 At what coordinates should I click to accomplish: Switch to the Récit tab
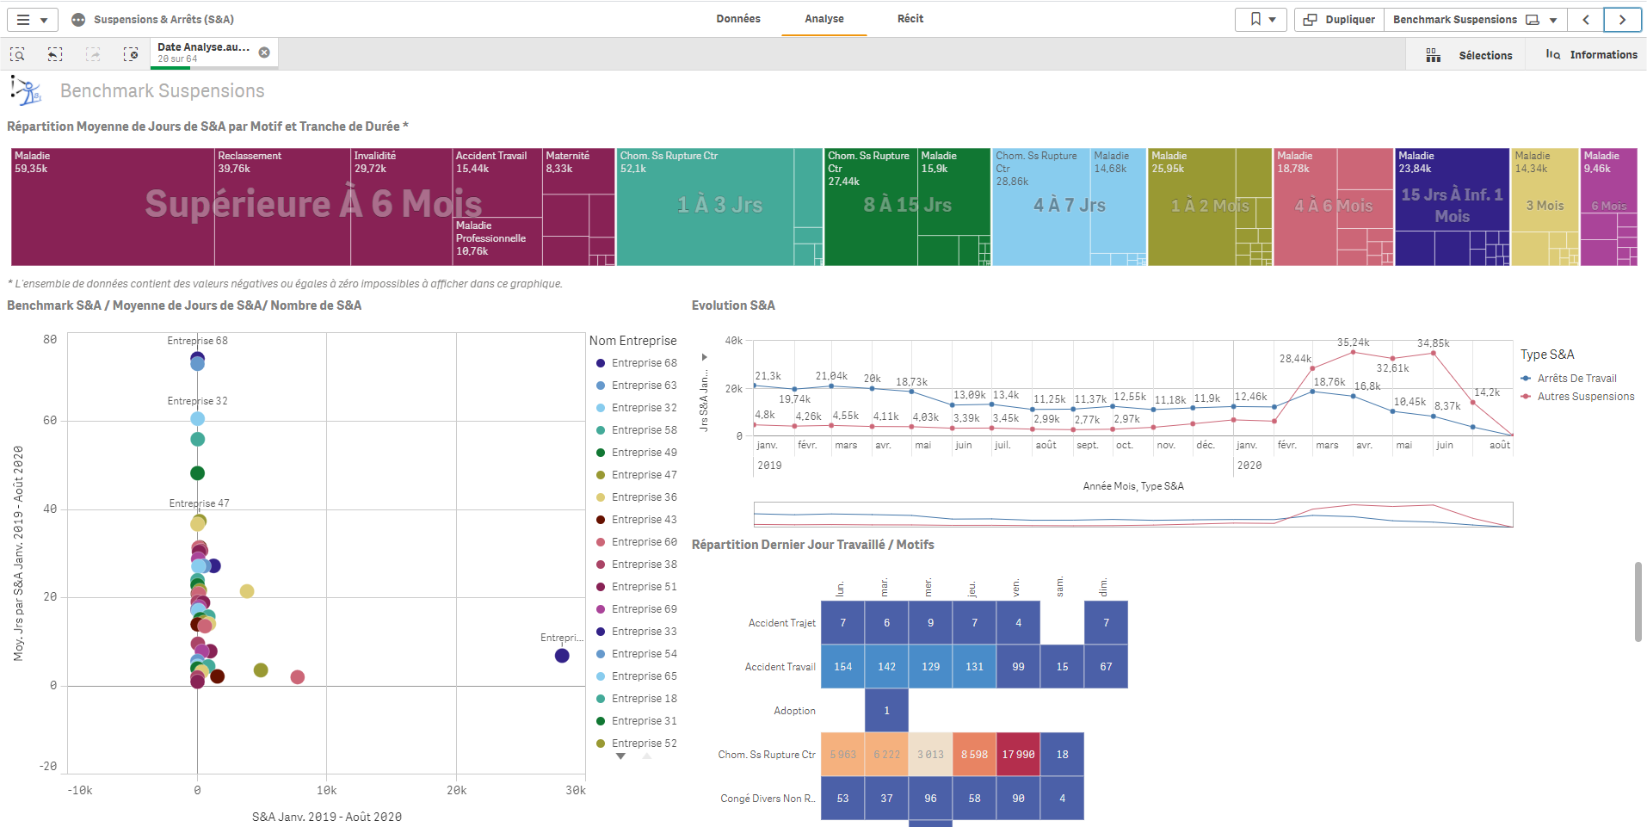click(910, 19)
